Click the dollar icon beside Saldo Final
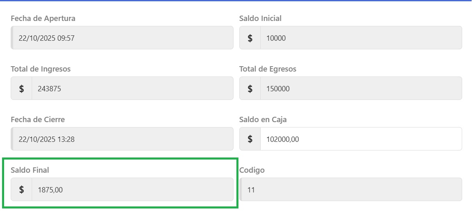472x213 pixels. point(21,190)
